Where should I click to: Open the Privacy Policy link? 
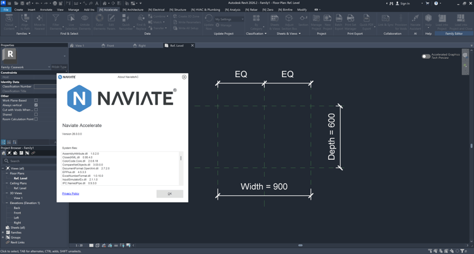coord(70,193)
